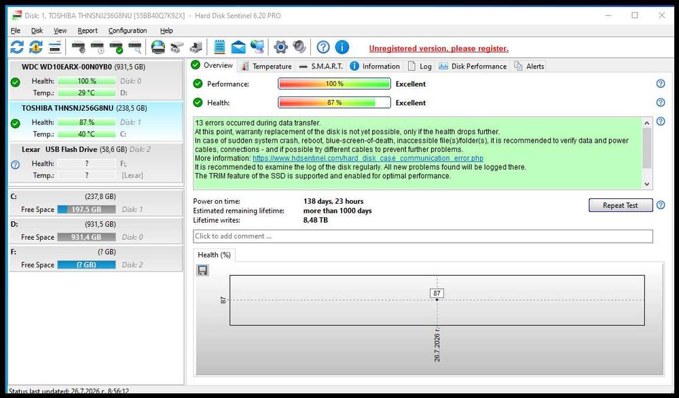Click the gray disk drives toolbar icon
Image resolution: width=679 pixels, height=398 pixels.
[177, 48]
